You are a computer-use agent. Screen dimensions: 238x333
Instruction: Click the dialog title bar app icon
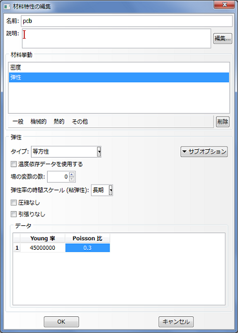coord(7,7)
